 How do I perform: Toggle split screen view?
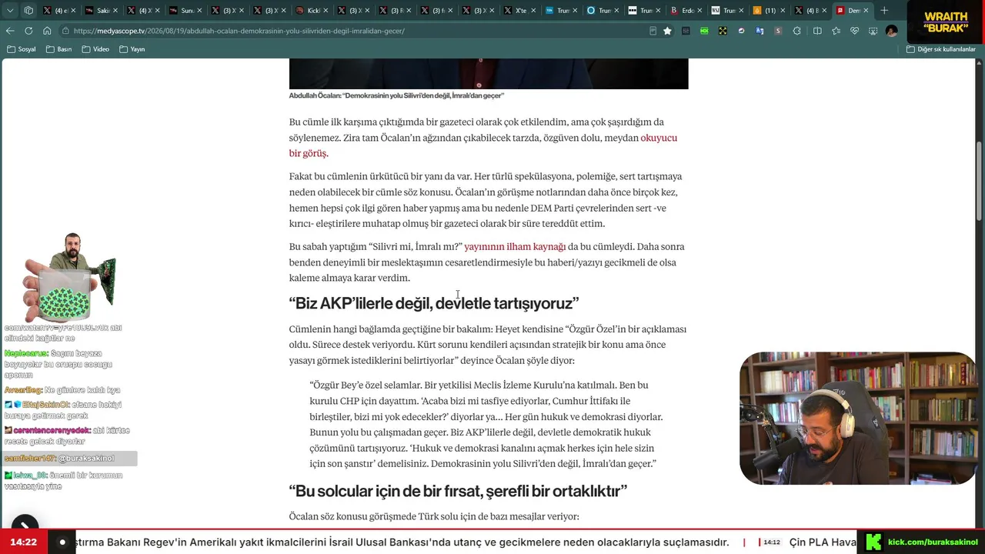(x=817, y=31)
